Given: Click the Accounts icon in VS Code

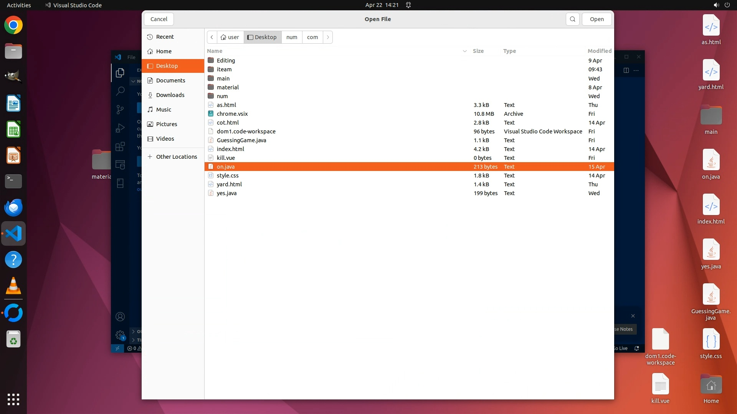Looking at the screenshot, I should [120, 317].
